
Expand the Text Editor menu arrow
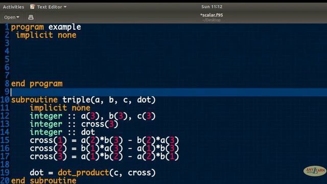tap(65, 7)
